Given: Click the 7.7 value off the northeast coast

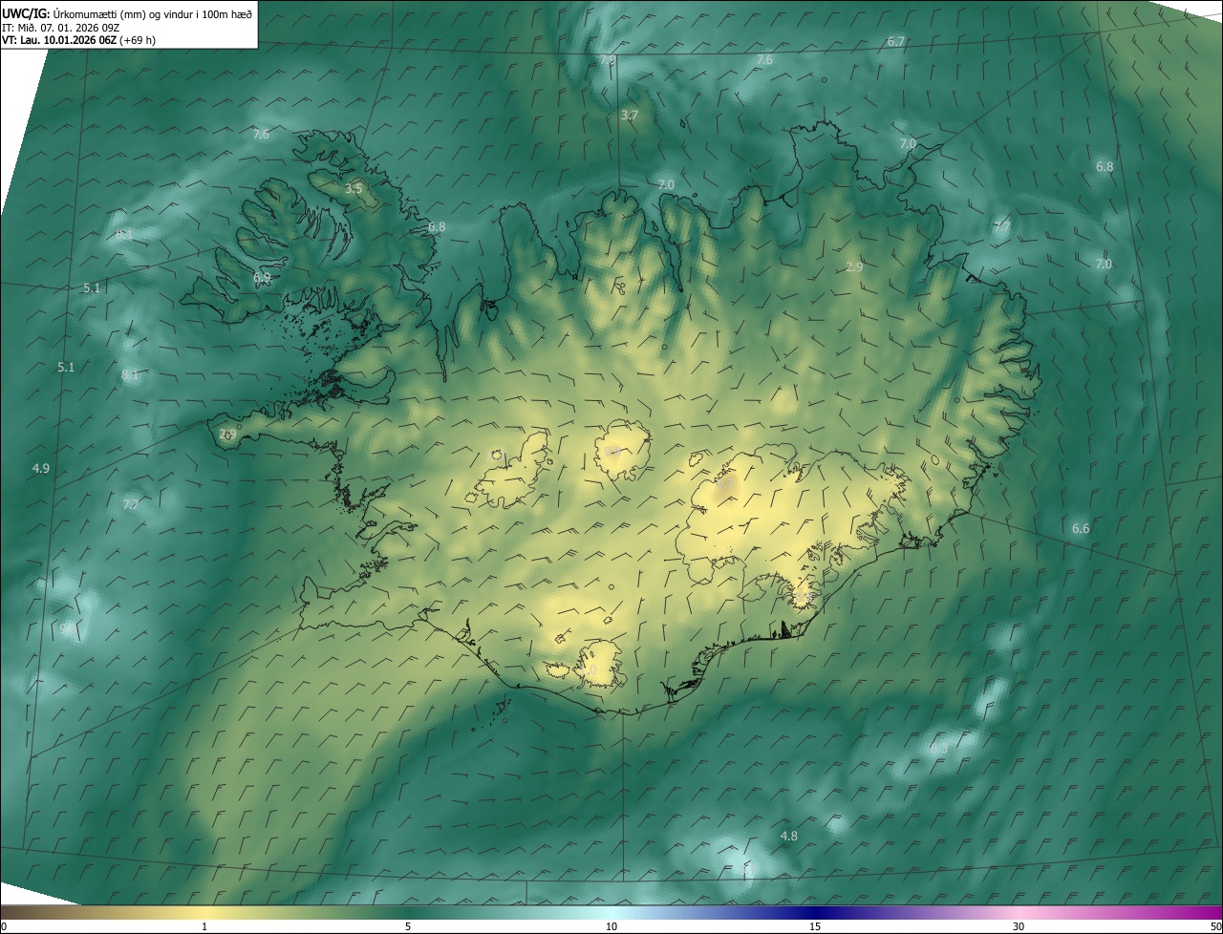Looking at the screenshot, I should [1001, 227].
